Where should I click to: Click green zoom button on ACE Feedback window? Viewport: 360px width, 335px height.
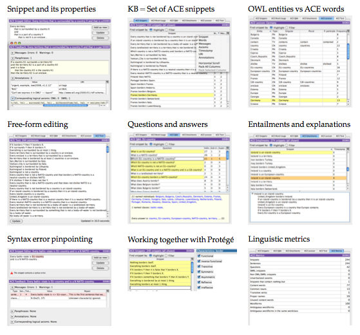click(19, 43)
